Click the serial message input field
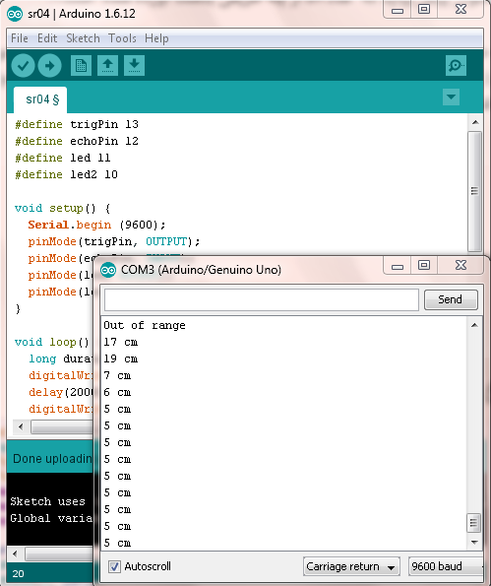This screenshot has height=586, width=491. click(x=262, y=299)
